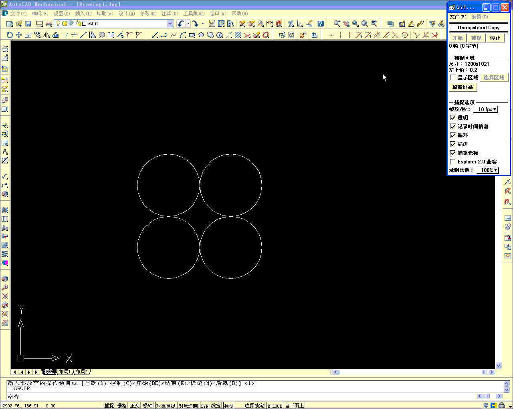Open the 修改(M) menu

(x=148, y=13)
